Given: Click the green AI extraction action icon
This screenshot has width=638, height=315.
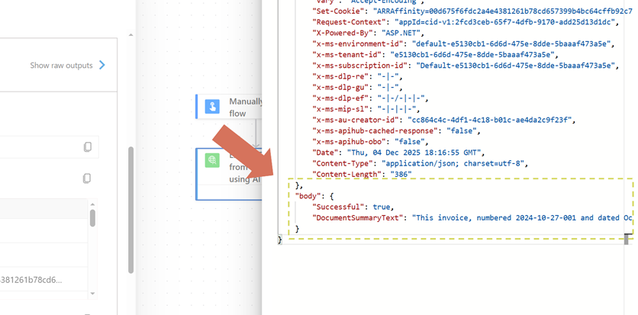Looking at the screenshot, I should (212, 160).
